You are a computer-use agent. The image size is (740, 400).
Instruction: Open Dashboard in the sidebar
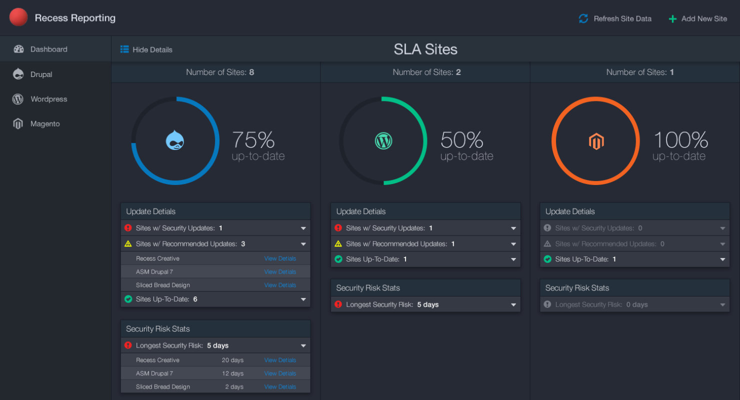click(x=55, y=49)
